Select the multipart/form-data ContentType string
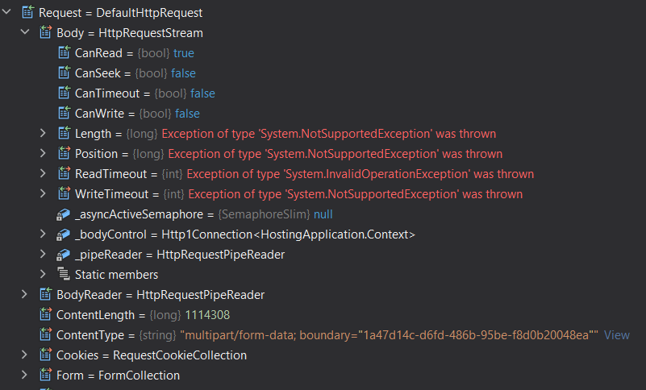 [390, 335]
